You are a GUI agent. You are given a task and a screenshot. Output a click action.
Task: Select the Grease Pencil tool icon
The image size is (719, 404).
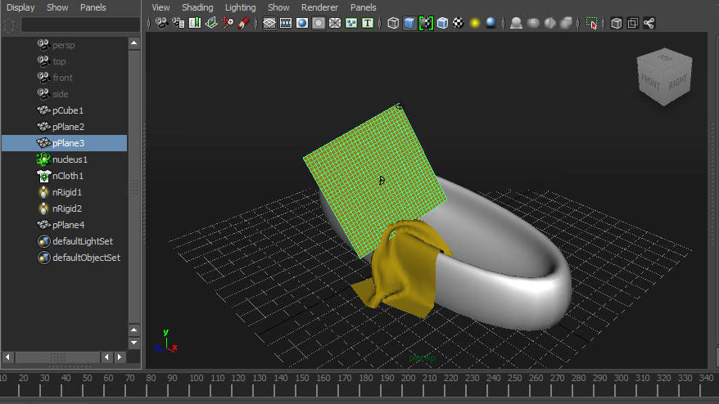[x=244, y=23]
